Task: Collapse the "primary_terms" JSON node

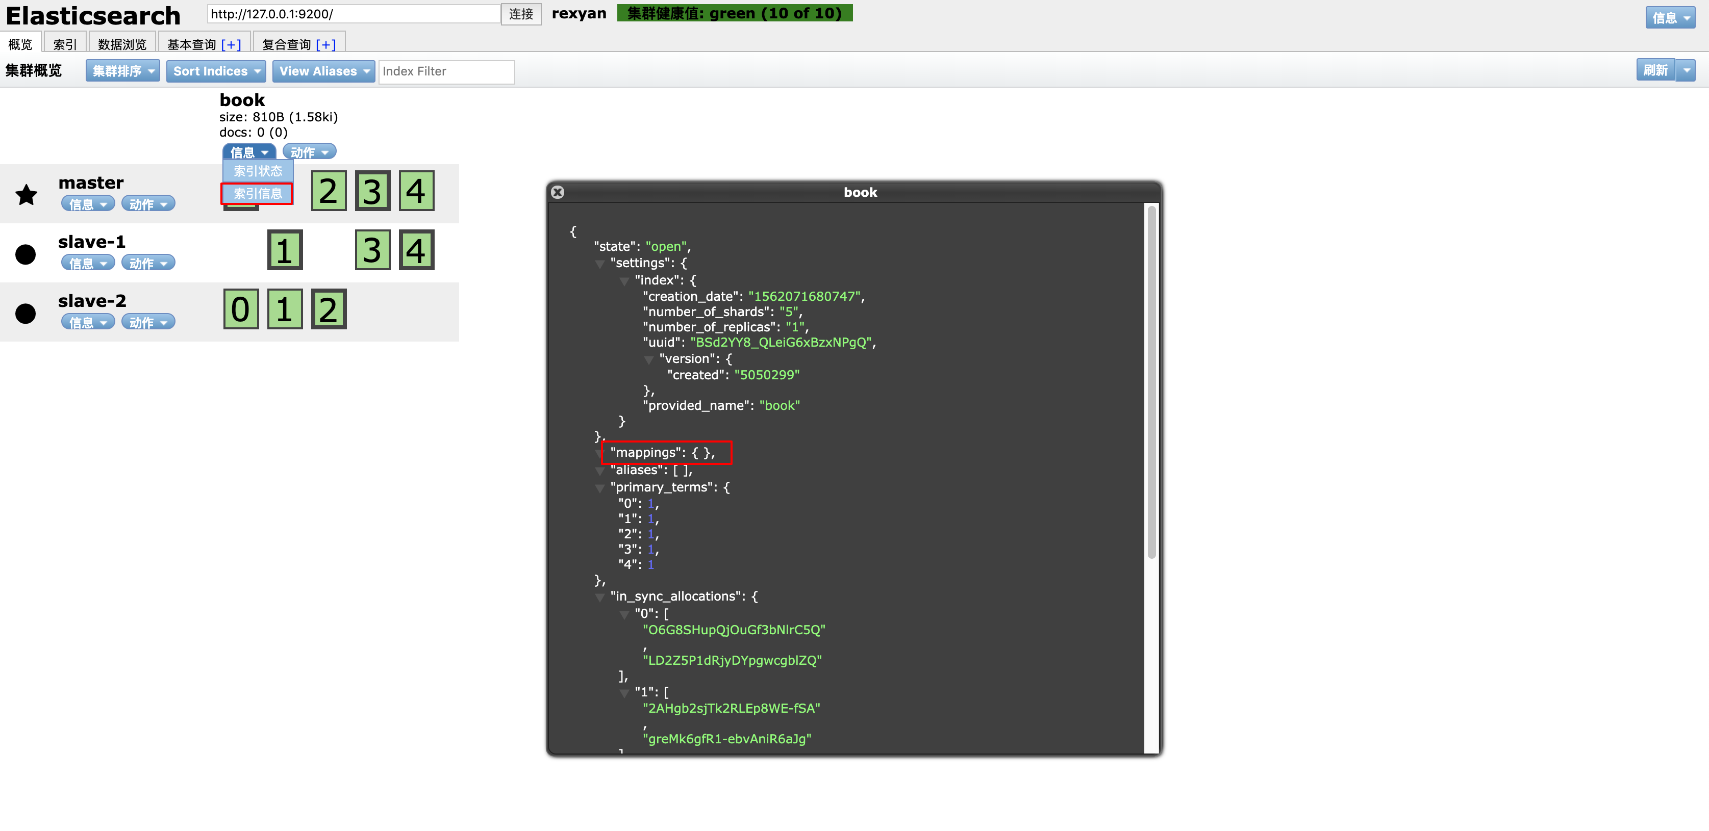Action: [x=600, y=489]
